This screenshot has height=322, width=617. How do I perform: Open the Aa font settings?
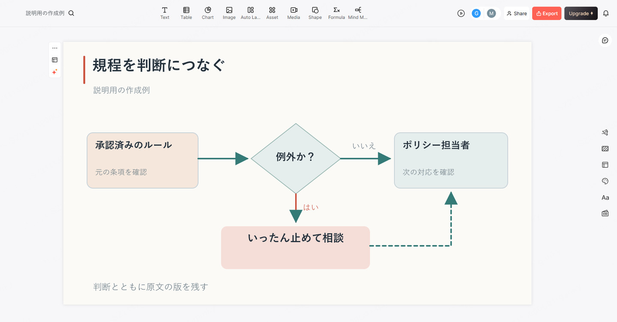click(605, 198)
